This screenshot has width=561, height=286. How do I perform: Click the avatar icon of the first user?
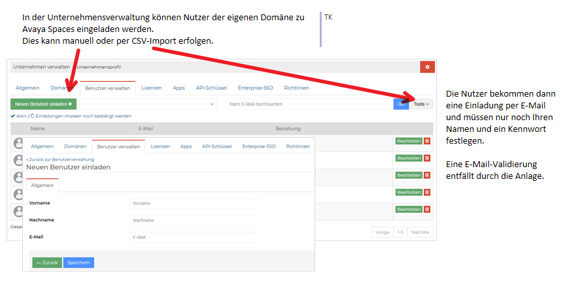18,142
